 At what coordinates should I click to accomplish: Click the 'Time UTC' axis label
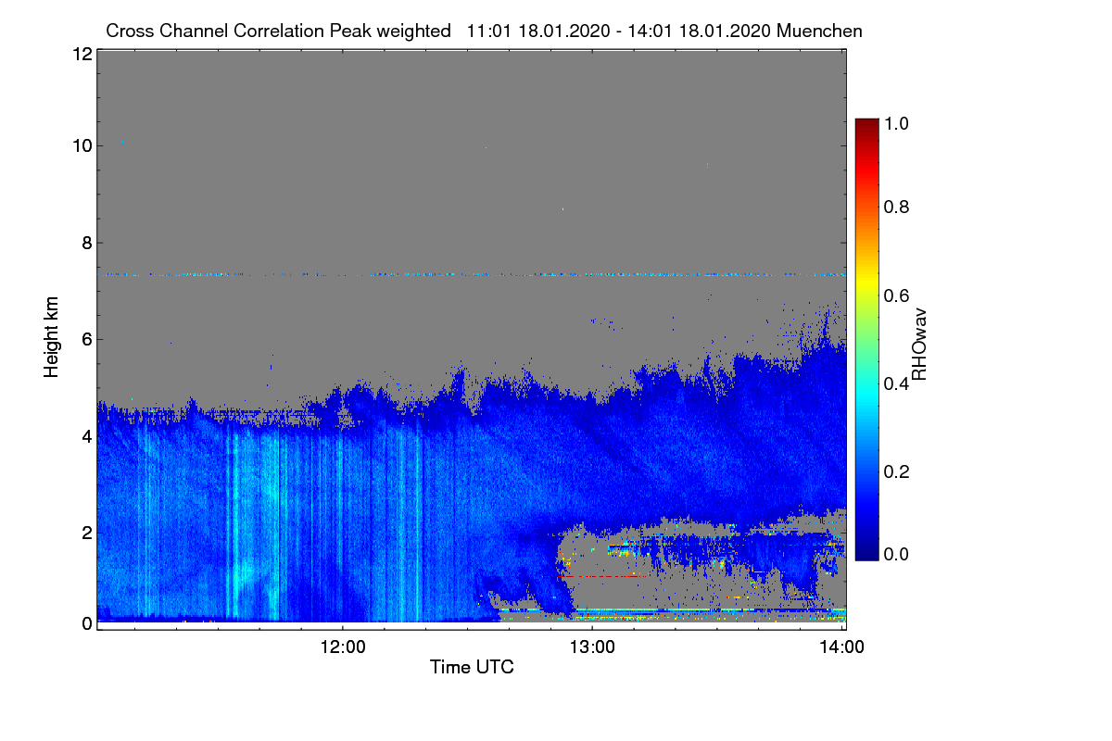[x=472, y=667]
